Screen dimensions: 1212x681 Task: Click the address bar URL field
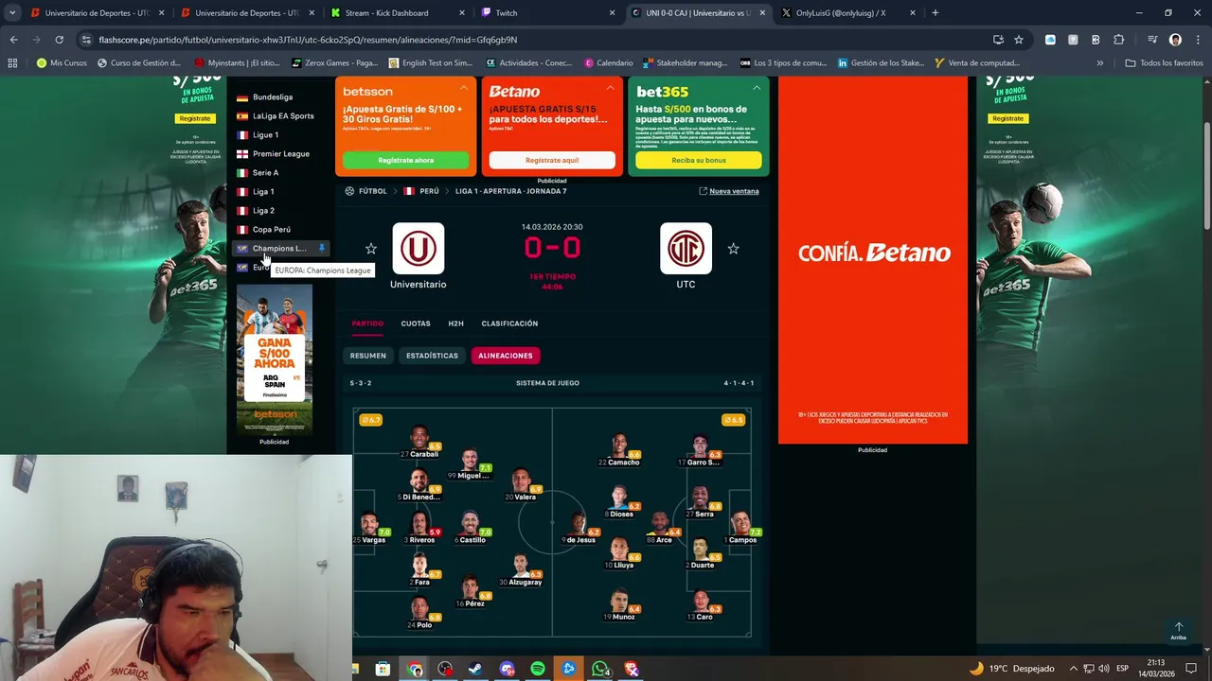(x=530, y=40)
